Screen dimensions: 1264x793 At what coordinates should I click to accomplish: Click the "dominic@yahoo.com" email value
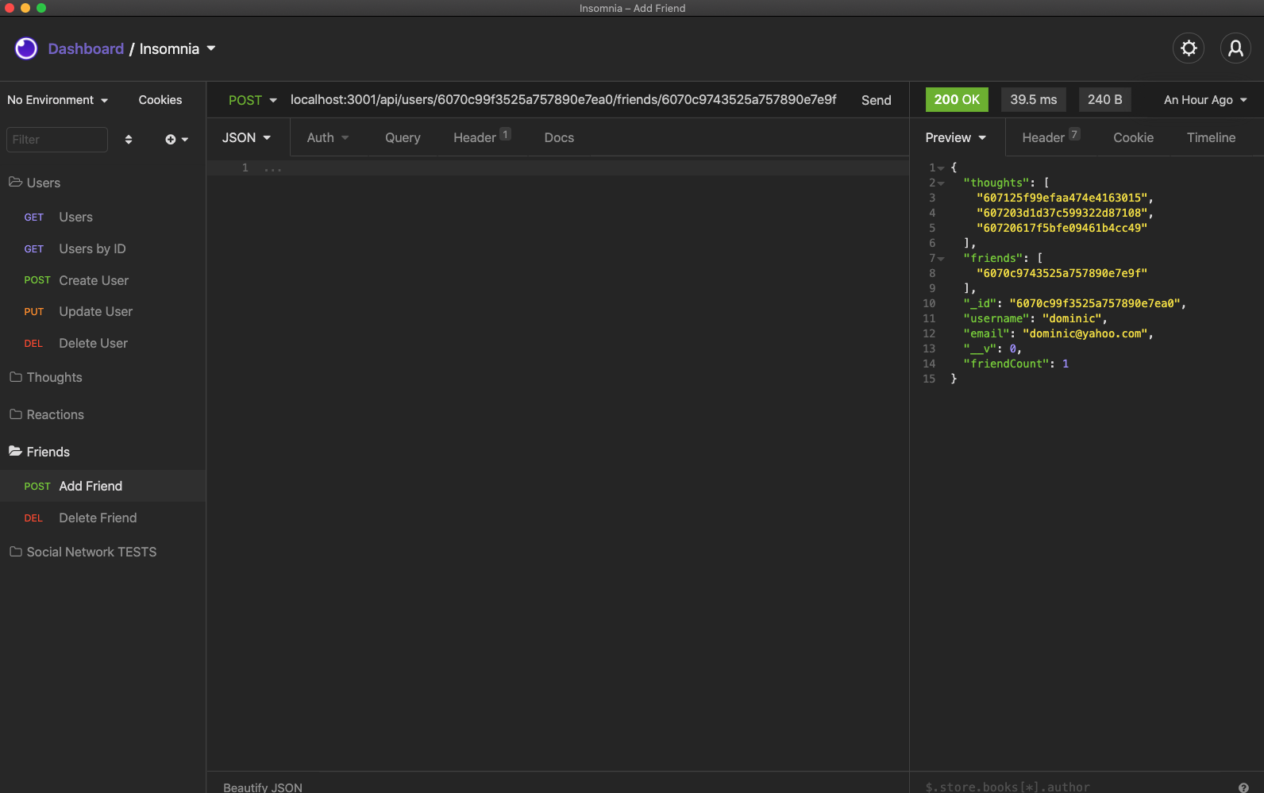pos(1085,334)
